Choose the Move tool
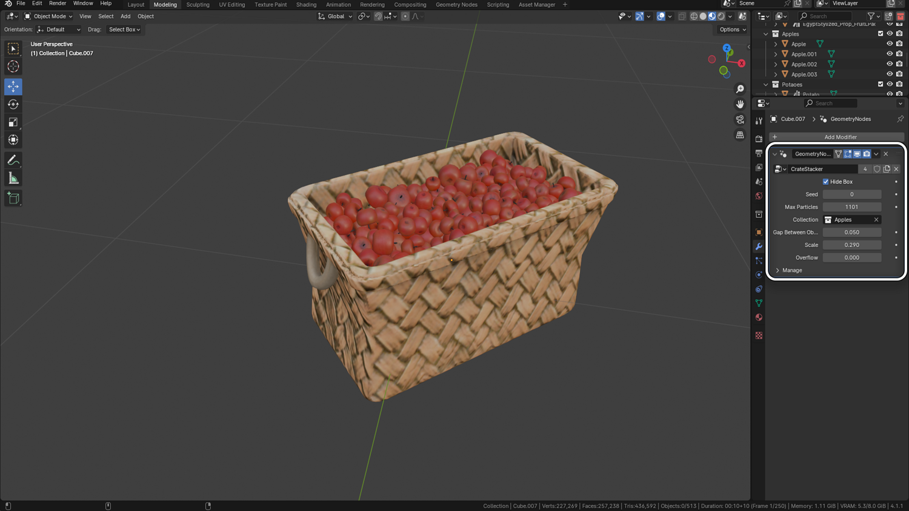Image resolution: width=909 pixels, height=511 pixels. coord(13,87)
